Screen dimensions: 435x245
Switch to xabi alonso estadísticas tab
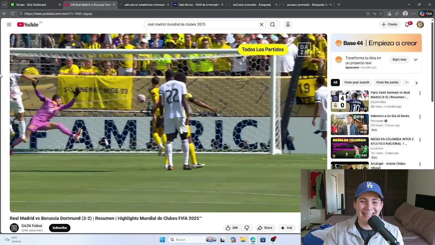pos(144,5)
